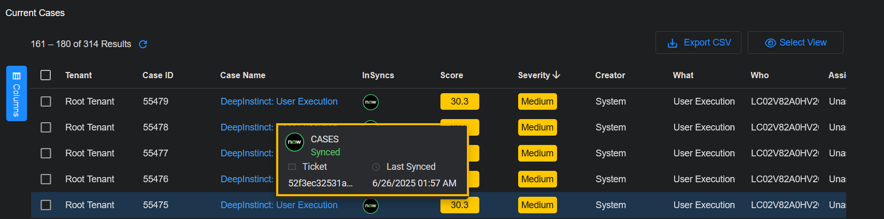
Task: Toggle the select-all cases checkbox
Action: click(46, 75)
